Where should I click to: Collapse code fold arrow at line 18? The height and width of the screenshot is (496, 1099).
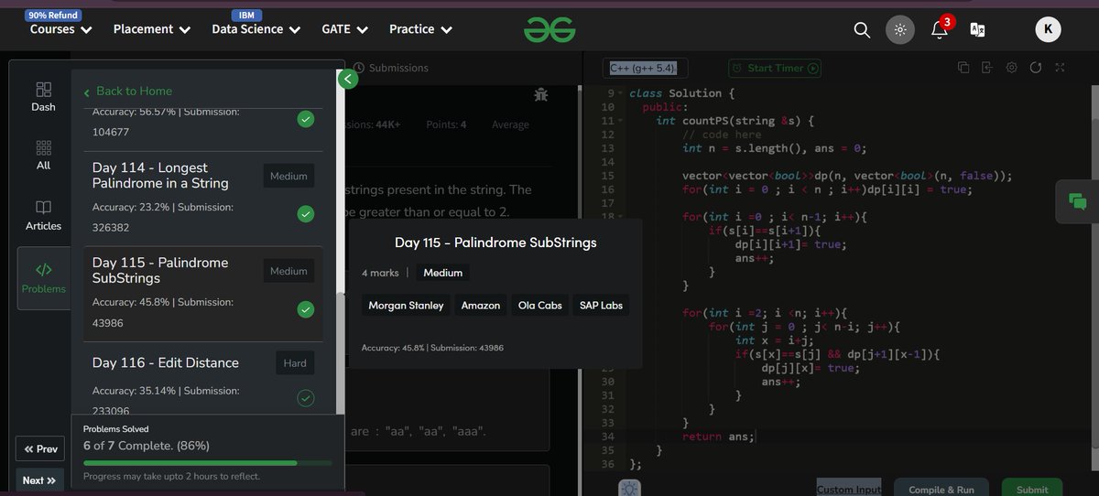click(x=621, y=217)
